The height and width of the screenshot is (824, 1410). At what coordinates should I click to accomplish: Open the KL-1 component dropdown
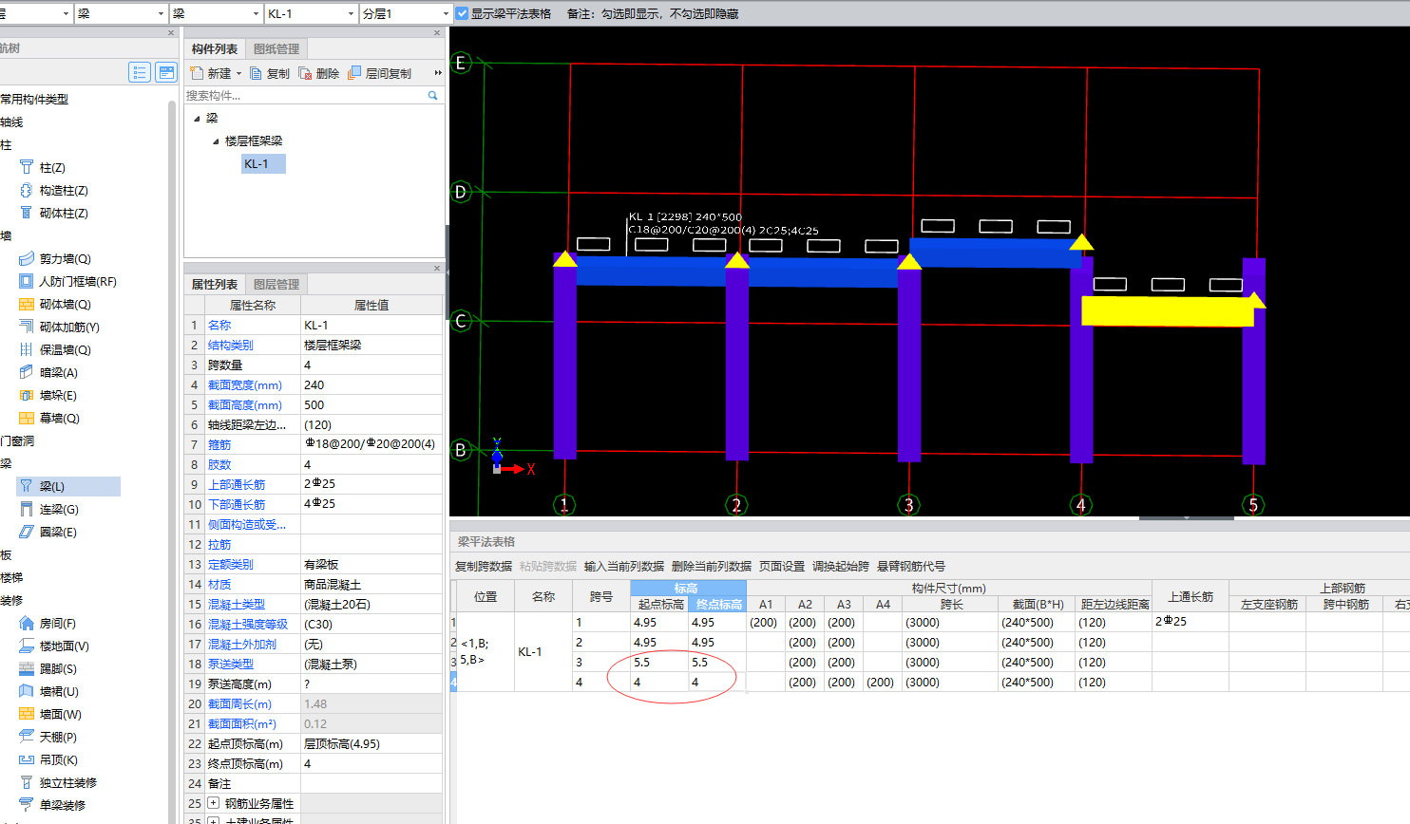tap(352, 13)
